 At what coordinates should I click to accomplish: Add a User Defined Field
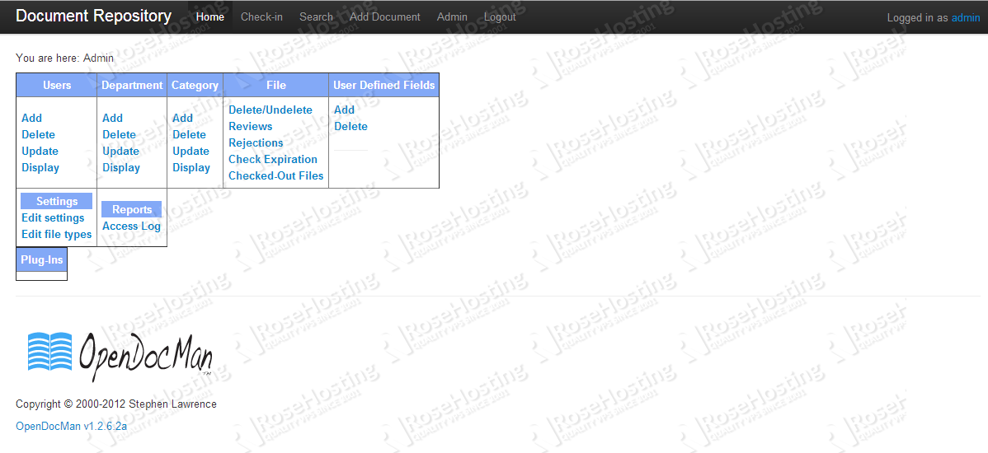(344, 110)
